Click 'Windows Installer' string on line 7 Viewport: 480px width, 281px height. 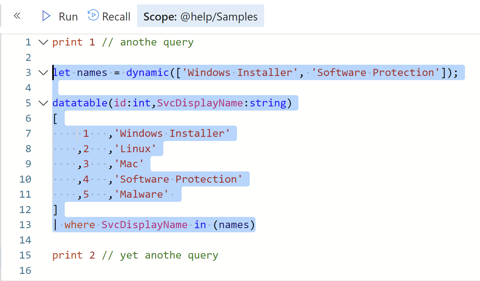click(x=173, y=133)
